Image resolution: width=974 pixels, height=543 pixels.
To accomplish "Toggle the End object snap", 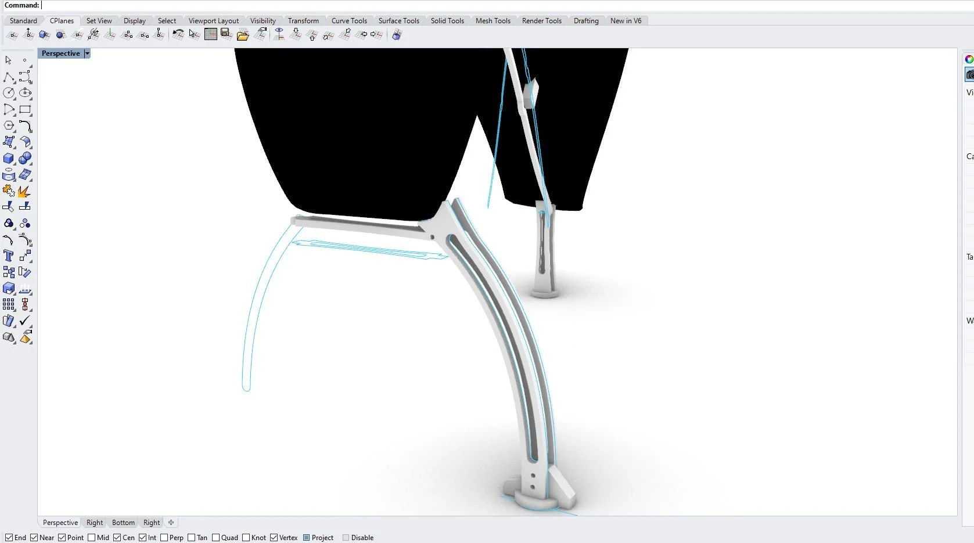I will 16,538.
